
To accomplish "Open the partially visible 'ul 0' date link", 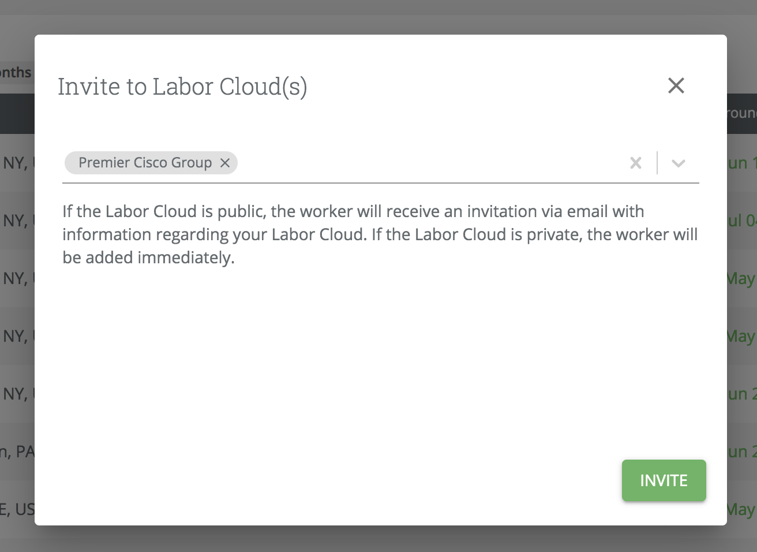I will (742, 221).
